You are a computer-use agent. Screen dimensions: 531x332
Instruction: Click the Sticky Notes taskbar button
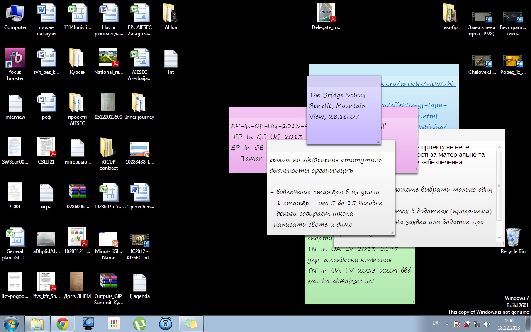click(x=191, y=324)
